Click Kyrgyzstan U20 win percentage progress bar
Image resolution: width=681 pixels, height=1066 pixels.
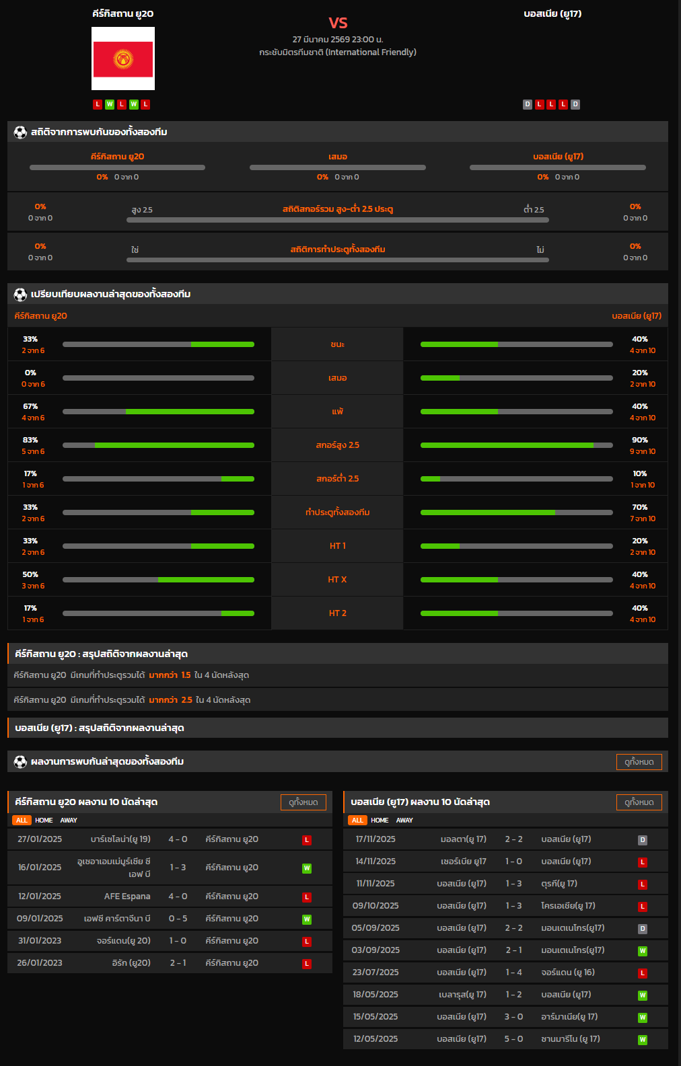tap(158, 344)
